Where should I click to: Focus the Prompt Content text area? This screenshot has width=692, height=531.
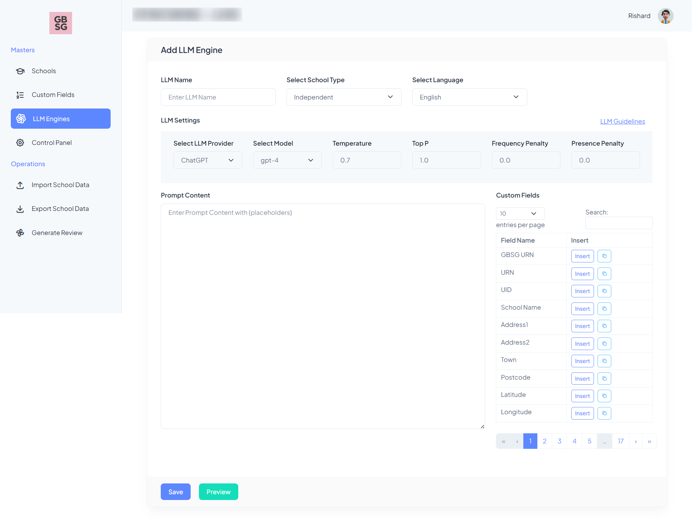click(323, 316)
